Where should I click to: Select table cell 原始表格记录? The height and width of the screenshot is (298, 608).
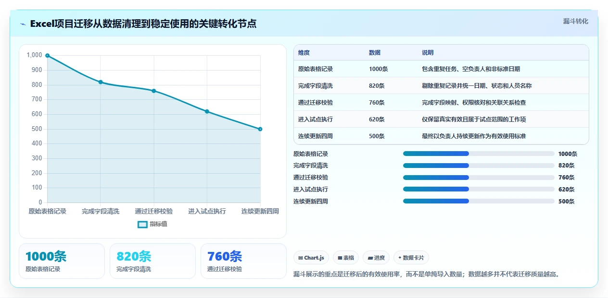[x=316, y=69]
